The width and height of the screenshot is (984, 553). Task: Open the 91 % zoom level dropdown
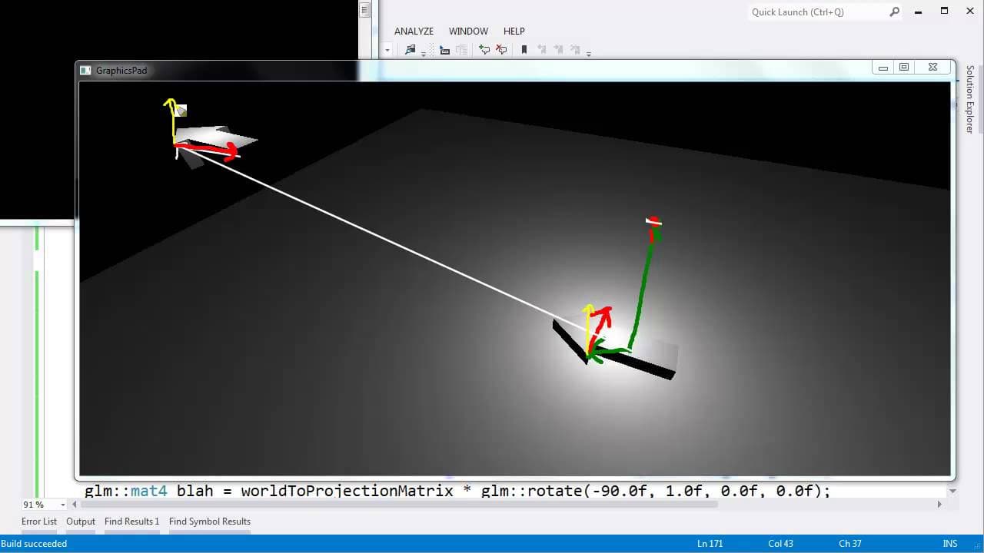point(62,505)
